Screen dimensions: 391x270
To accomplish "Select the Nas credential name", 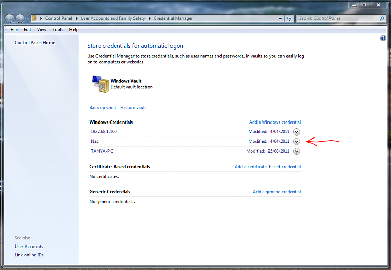I will pyautogui.click(x=94, y=141).
